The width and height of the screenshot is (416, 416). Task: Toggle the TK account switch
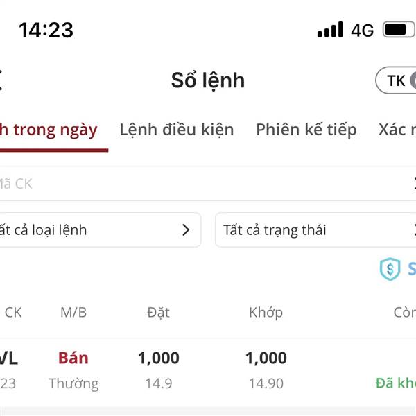[x=396, y=80]
